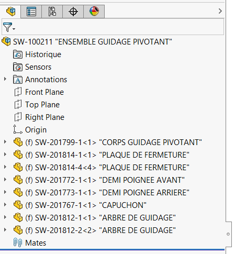The height and width of the screenshot is (254, 235).
Task: Select the Front Plane icon
Action: [18, 92]
